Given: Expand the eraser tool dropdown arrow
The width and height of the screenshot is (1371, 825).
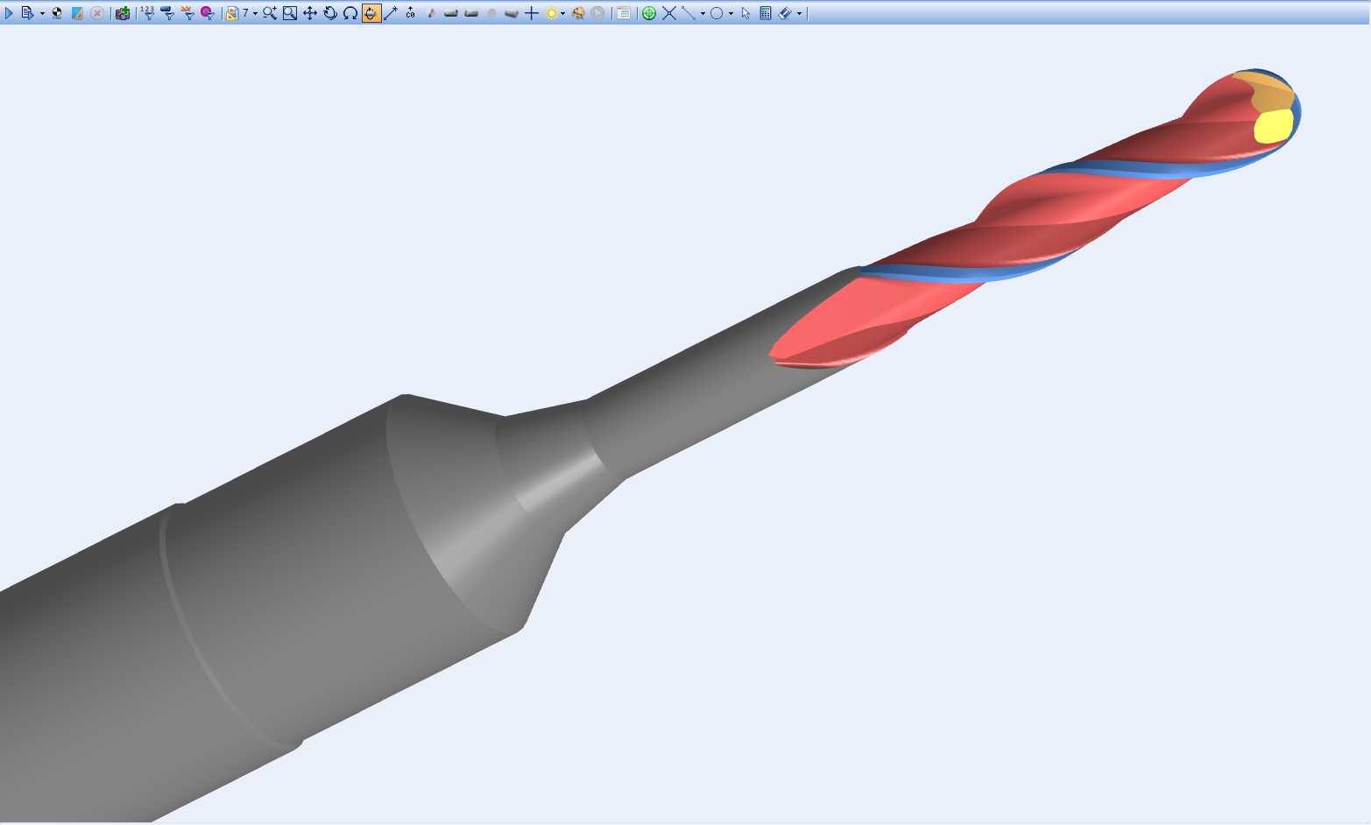Looking at the screenshot, I should pos(799,14).
